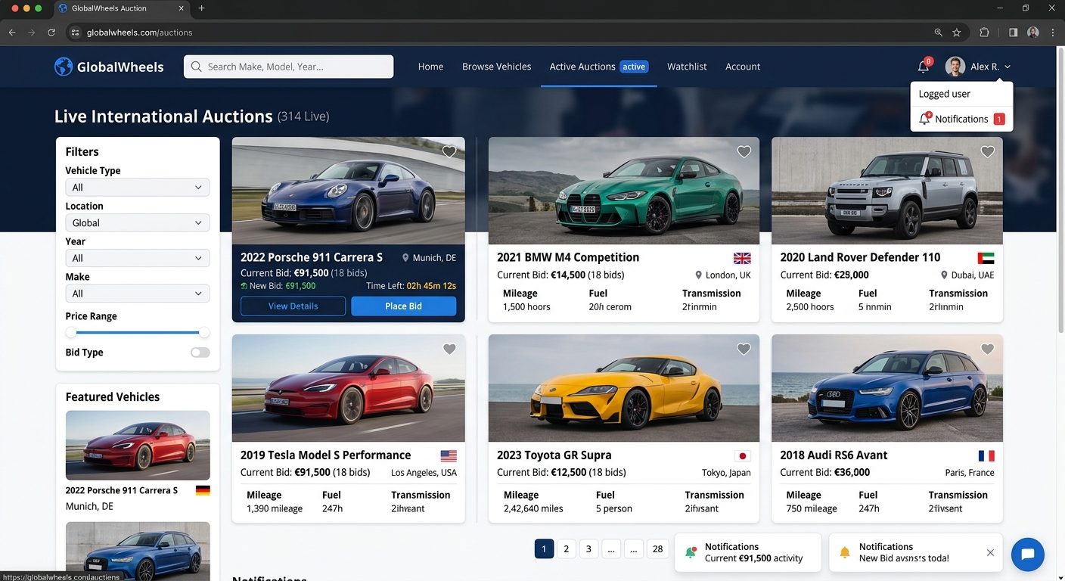The width and height of the screenshot is (1065, 581).
Task: Click the yellow bell in New Bid toast
Action: [x=845, y=553]
